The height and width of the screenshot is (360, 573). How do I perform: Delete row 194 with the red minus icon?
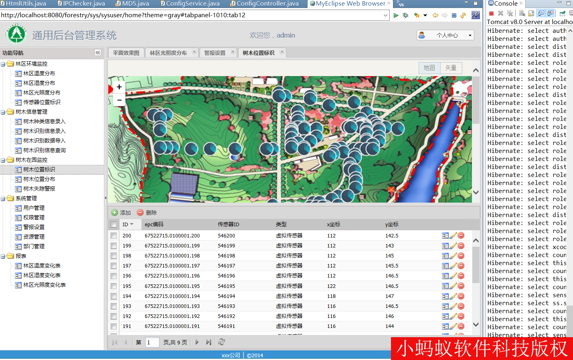click(461, 296)
